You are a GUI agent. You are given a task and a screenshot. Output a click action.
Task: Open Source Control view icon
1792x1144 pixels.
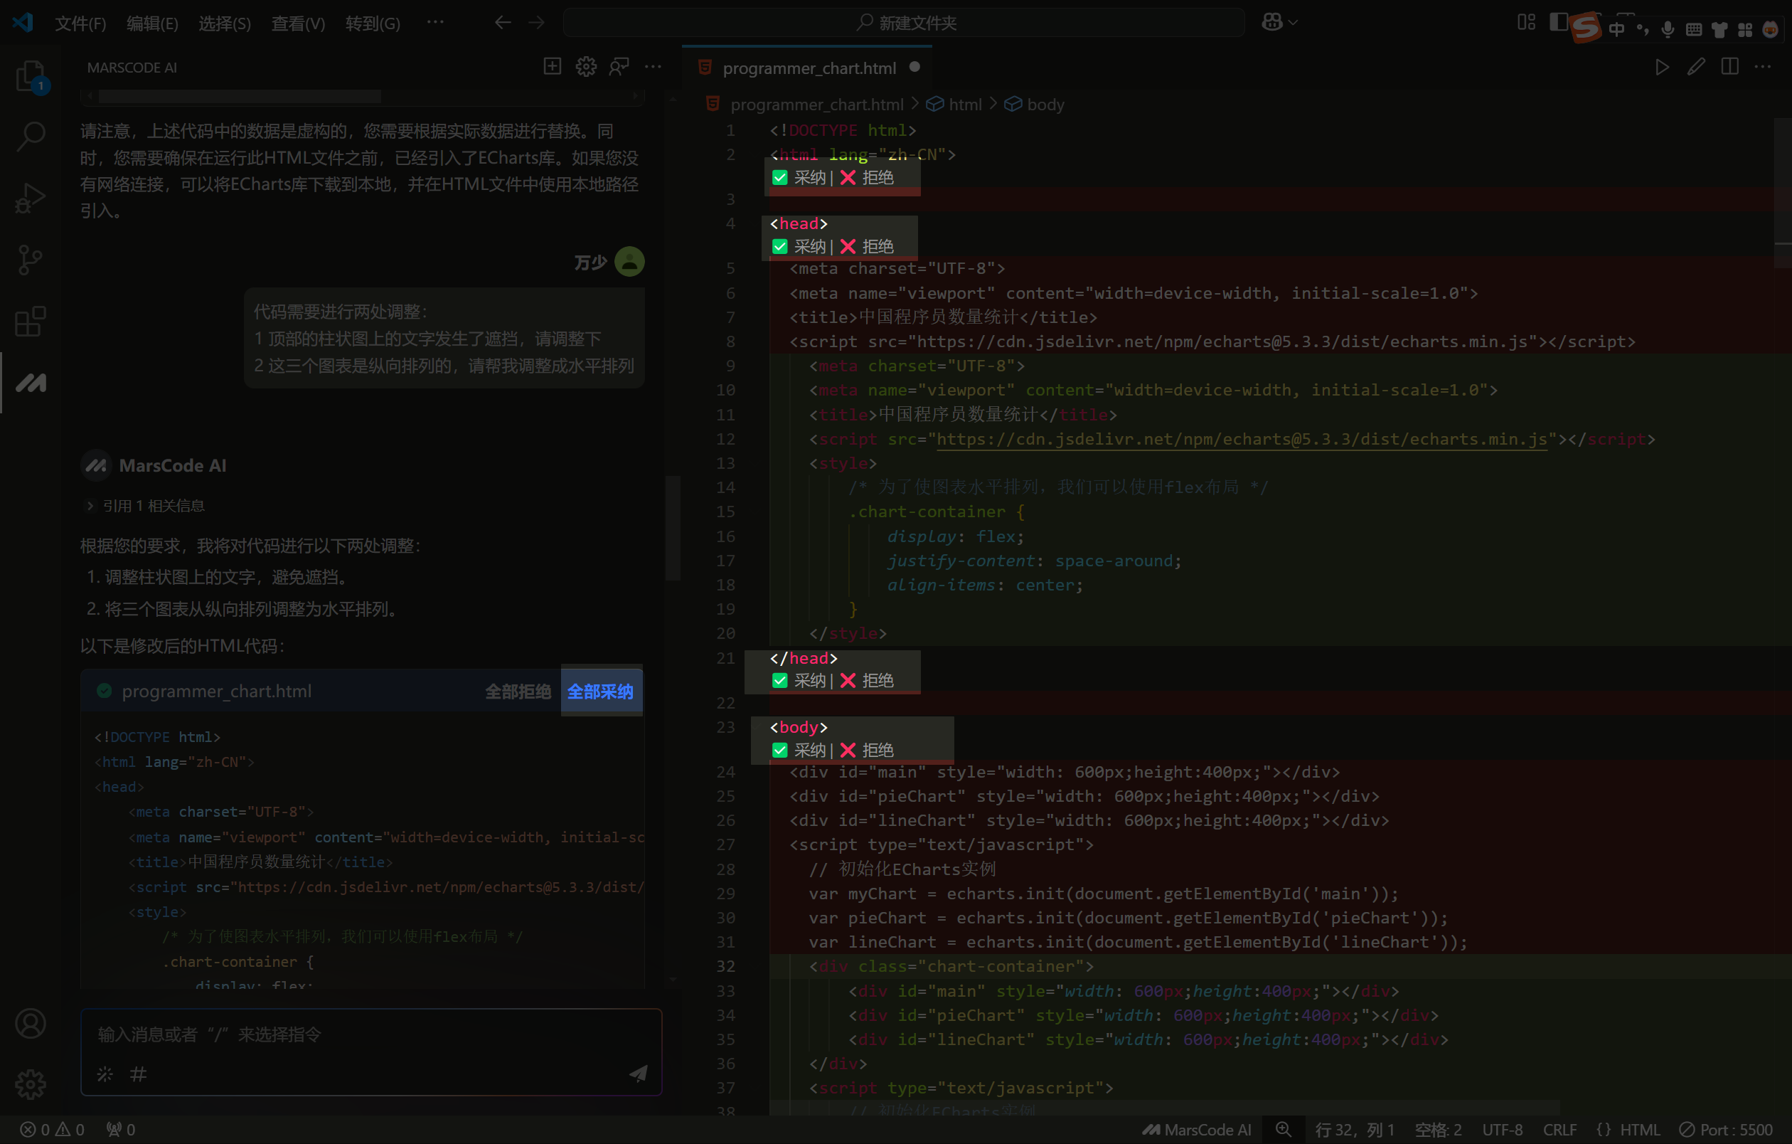(x=30, y=259)
